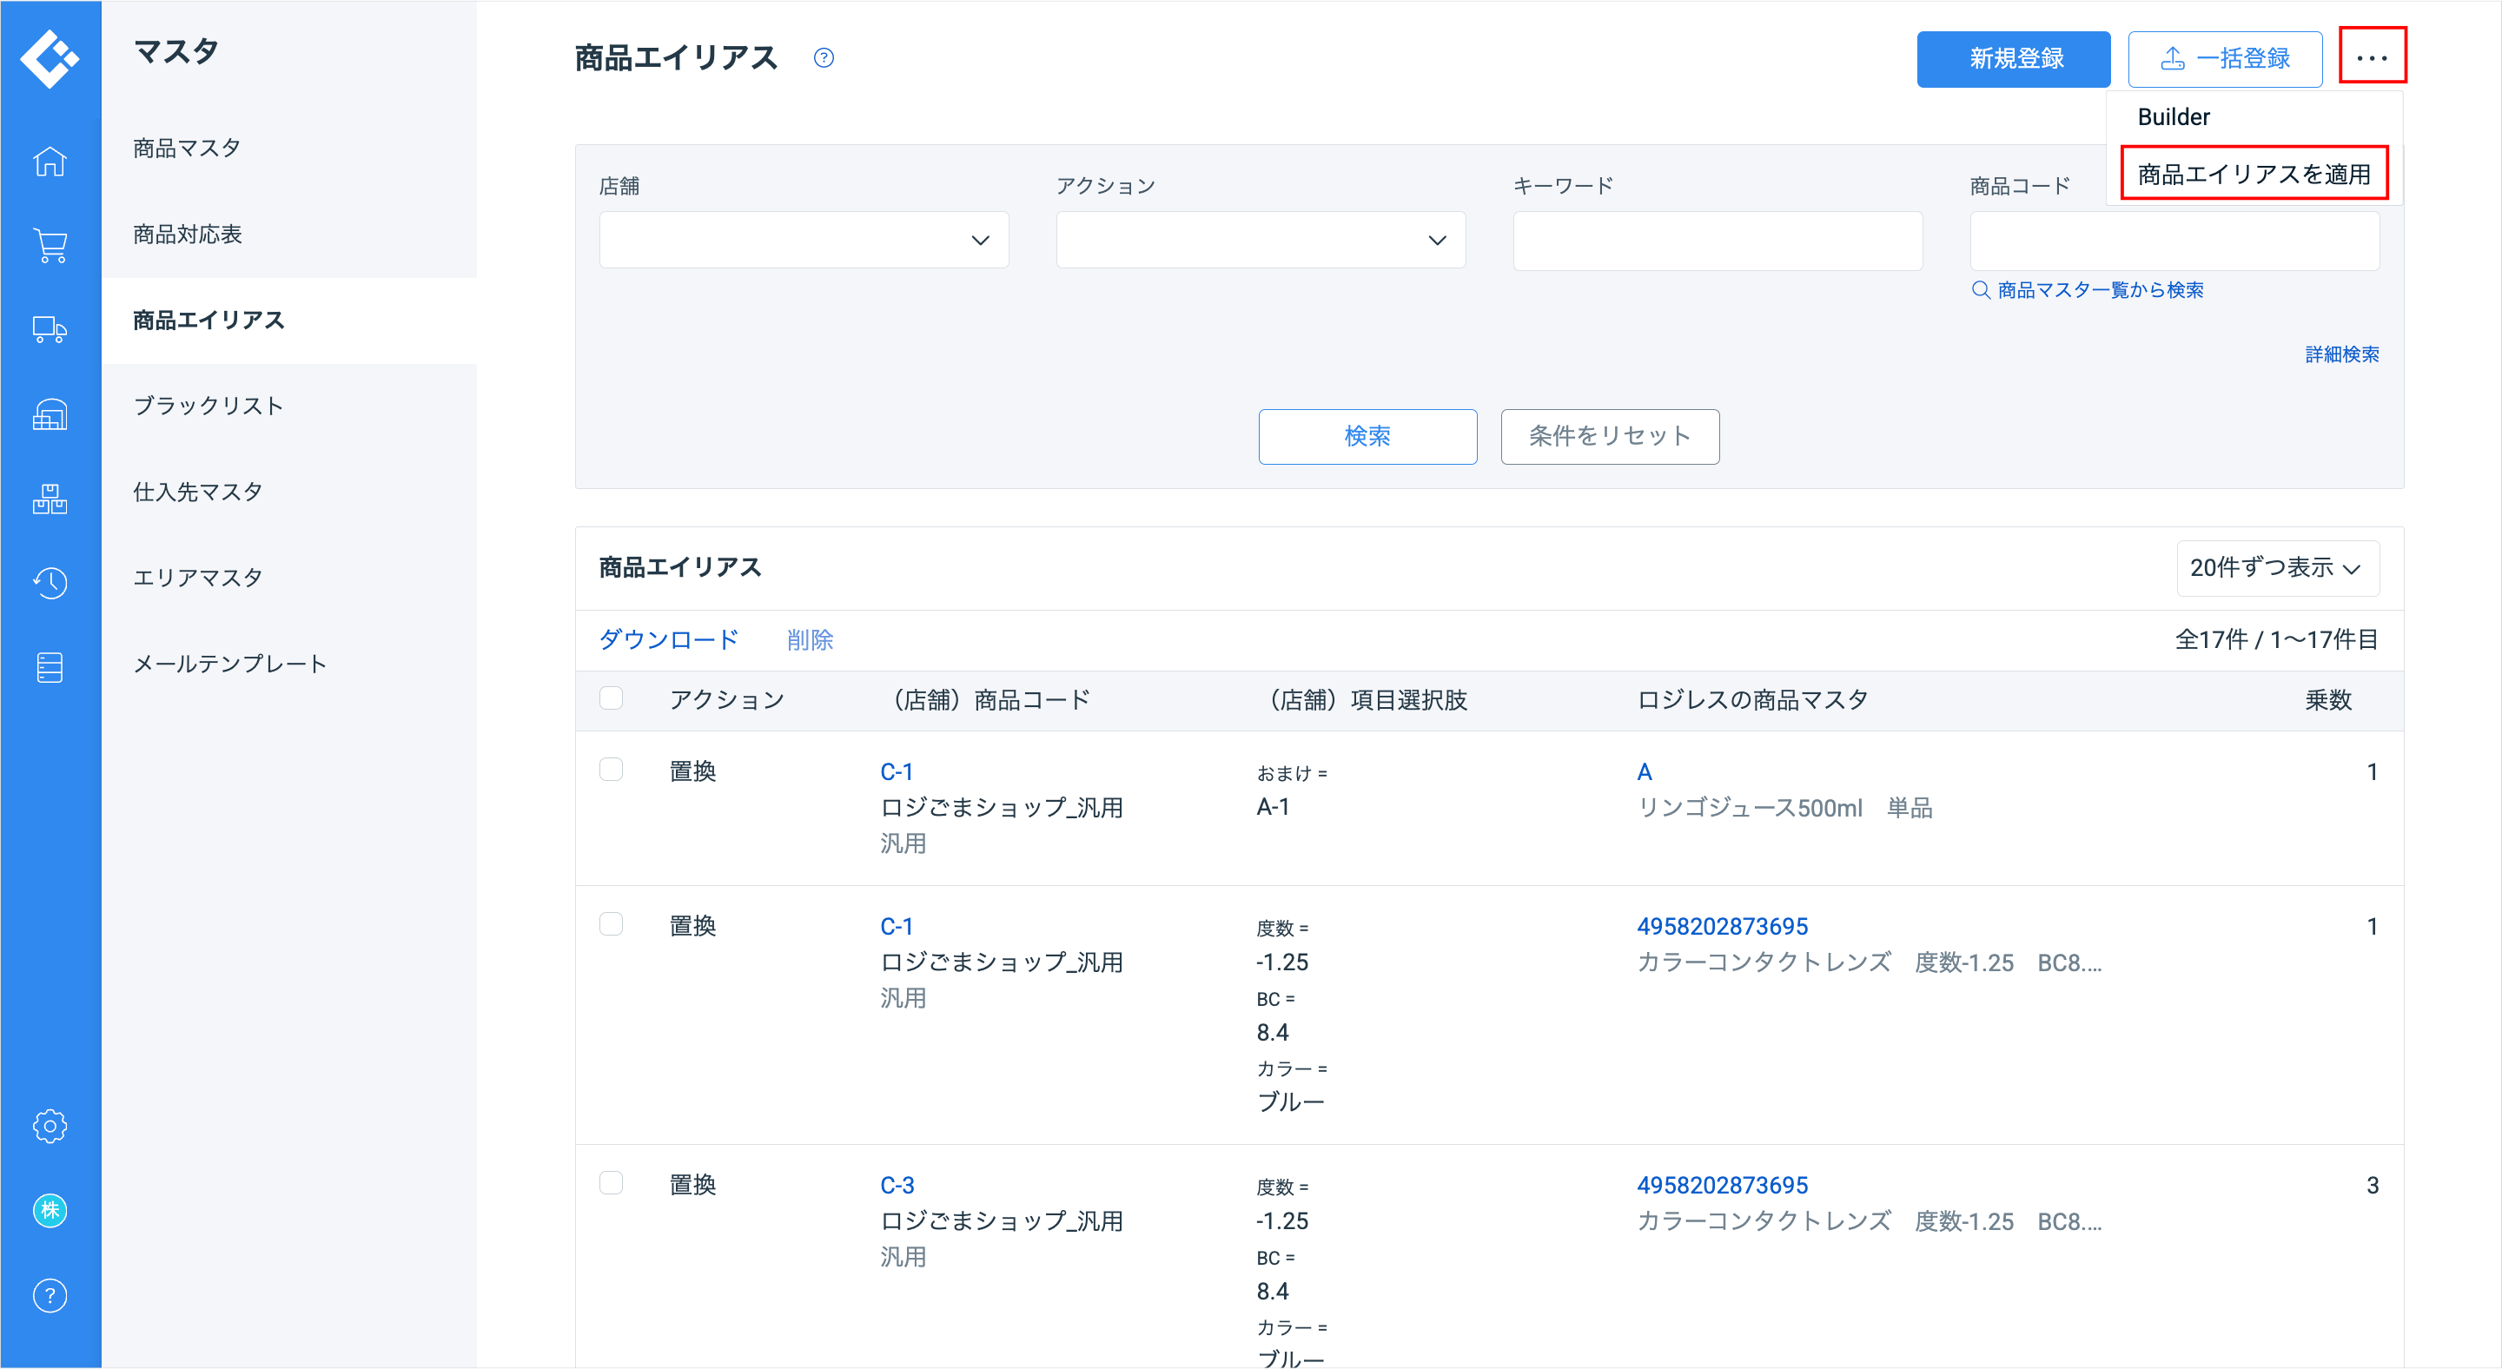Open the three-dots more options button
Viewport: 2502px width, 1369px height.
tap(2371, 57)
